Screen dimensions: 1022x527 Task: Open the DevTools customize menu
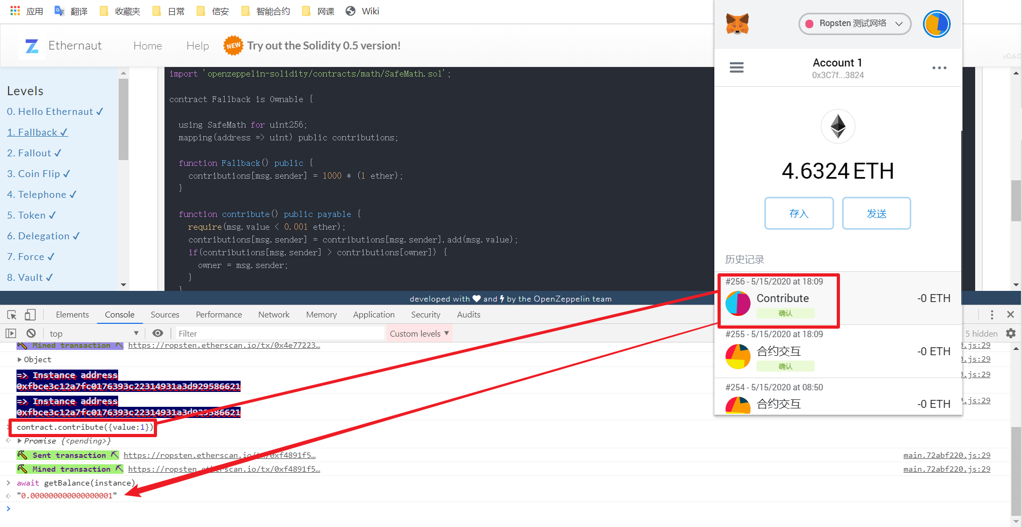tap(992, 315)
